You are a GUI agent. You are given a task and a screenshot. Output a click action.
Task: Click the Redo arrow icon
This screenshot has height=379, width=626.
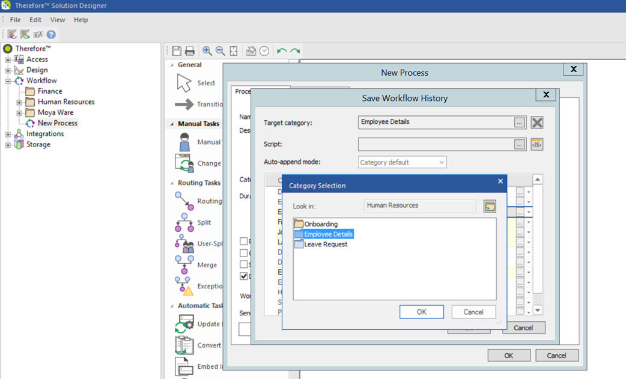click(295, 51)
